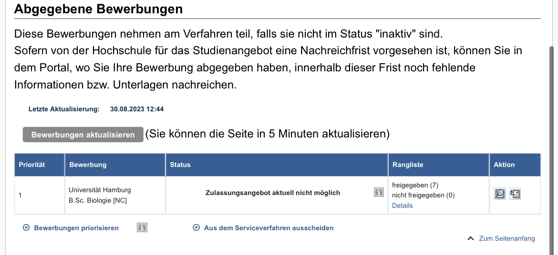Open the Details link under Rangliste
Image resolution: width=558 pixels, height=255 pixels.
402,206
